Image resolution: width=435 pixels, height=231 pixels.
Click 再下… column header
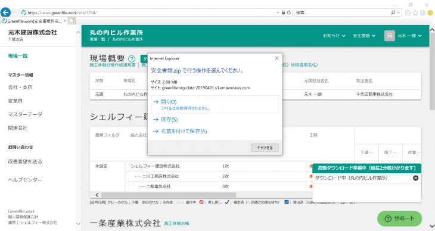390,152
